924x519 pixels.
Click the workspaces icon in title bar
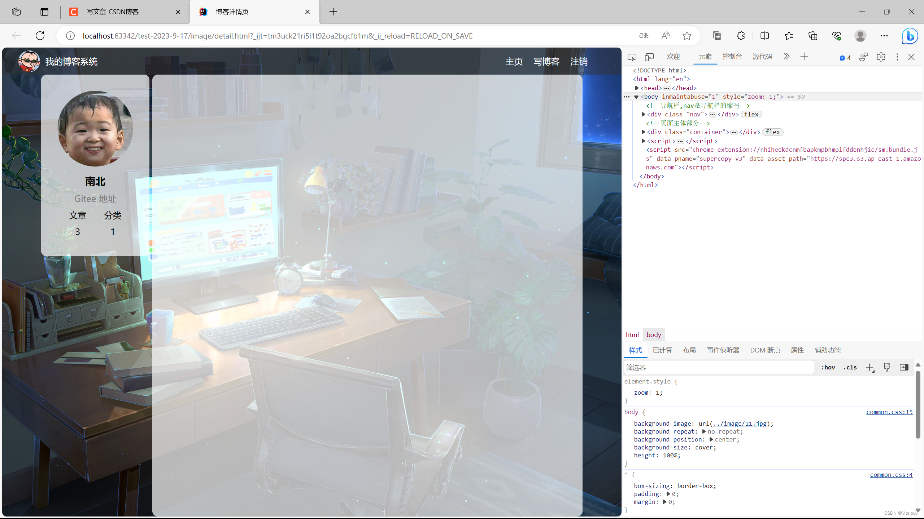pos(16,12)
